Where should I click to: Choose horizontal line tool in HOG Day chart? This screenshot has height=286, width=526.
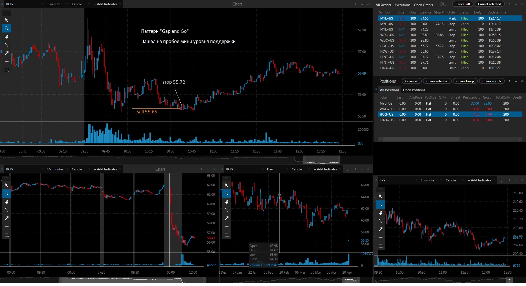click(227, 227)
